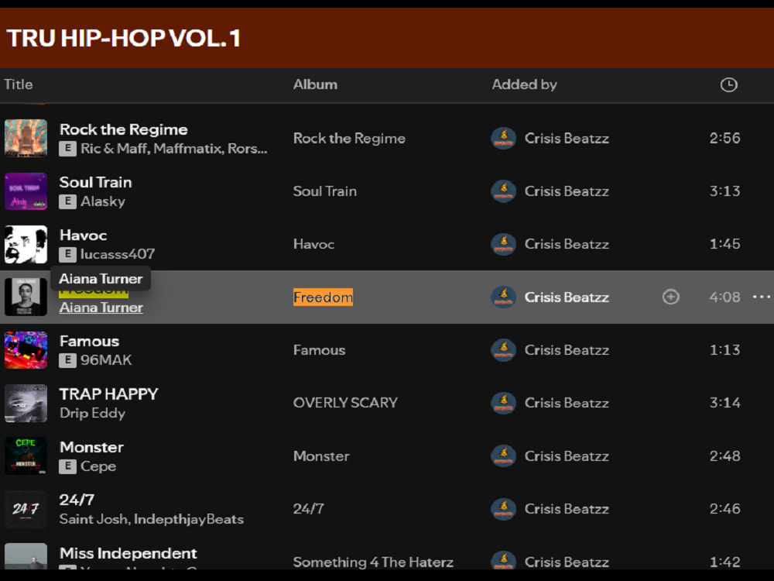Click the explicit badge beside Alasky

pos(67,201)
